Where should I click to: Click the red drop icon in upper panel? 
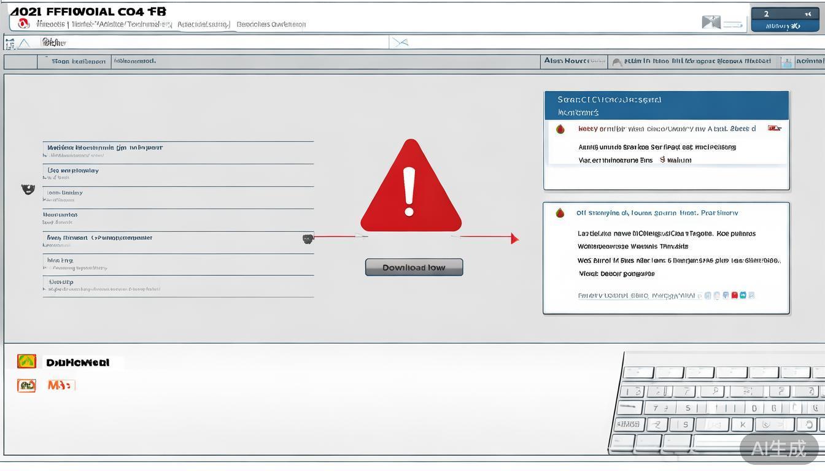(560, 129)
